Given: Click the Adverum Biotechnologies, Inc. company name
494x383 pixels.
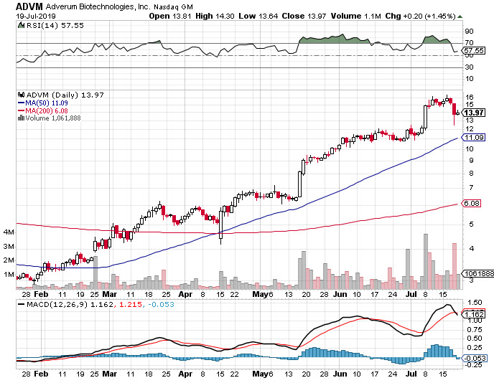Looking at the screenshot, I should (x=98, y=6).
